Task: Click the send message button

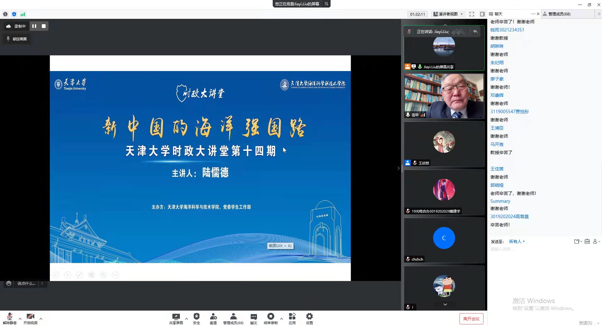Action: pos(585,323)
